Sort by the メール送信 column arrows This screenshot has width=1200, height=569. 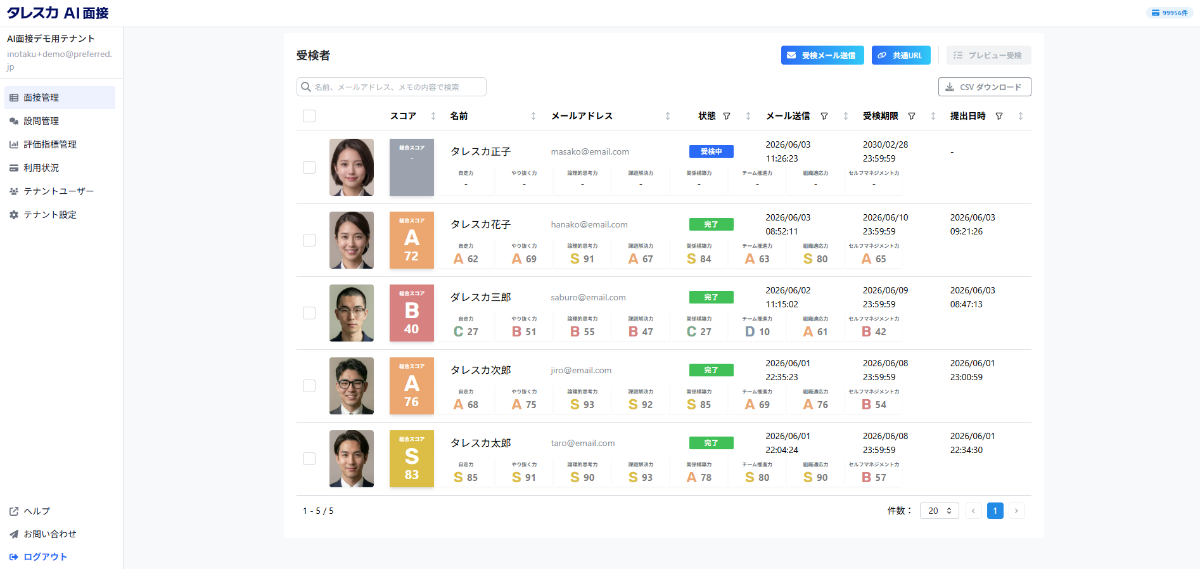846,116
